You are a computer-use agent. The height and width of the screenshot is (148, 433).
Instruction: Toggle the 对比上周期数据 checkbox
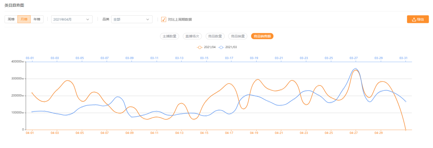coord(164,19)
